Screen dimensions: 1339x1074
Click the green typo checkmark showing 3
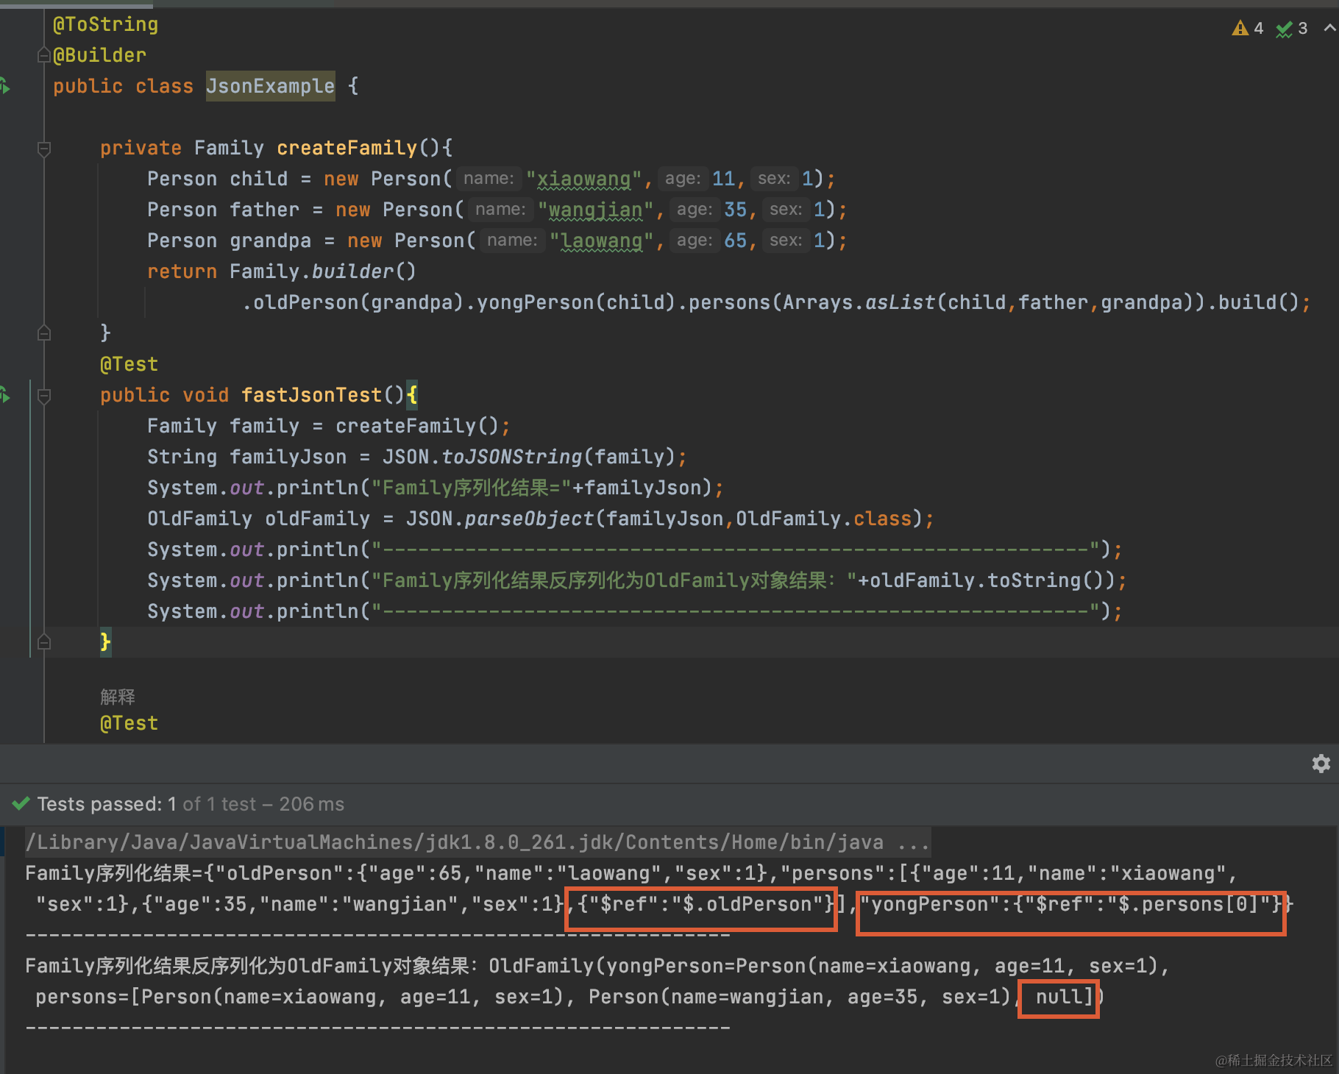point(1292,29)
